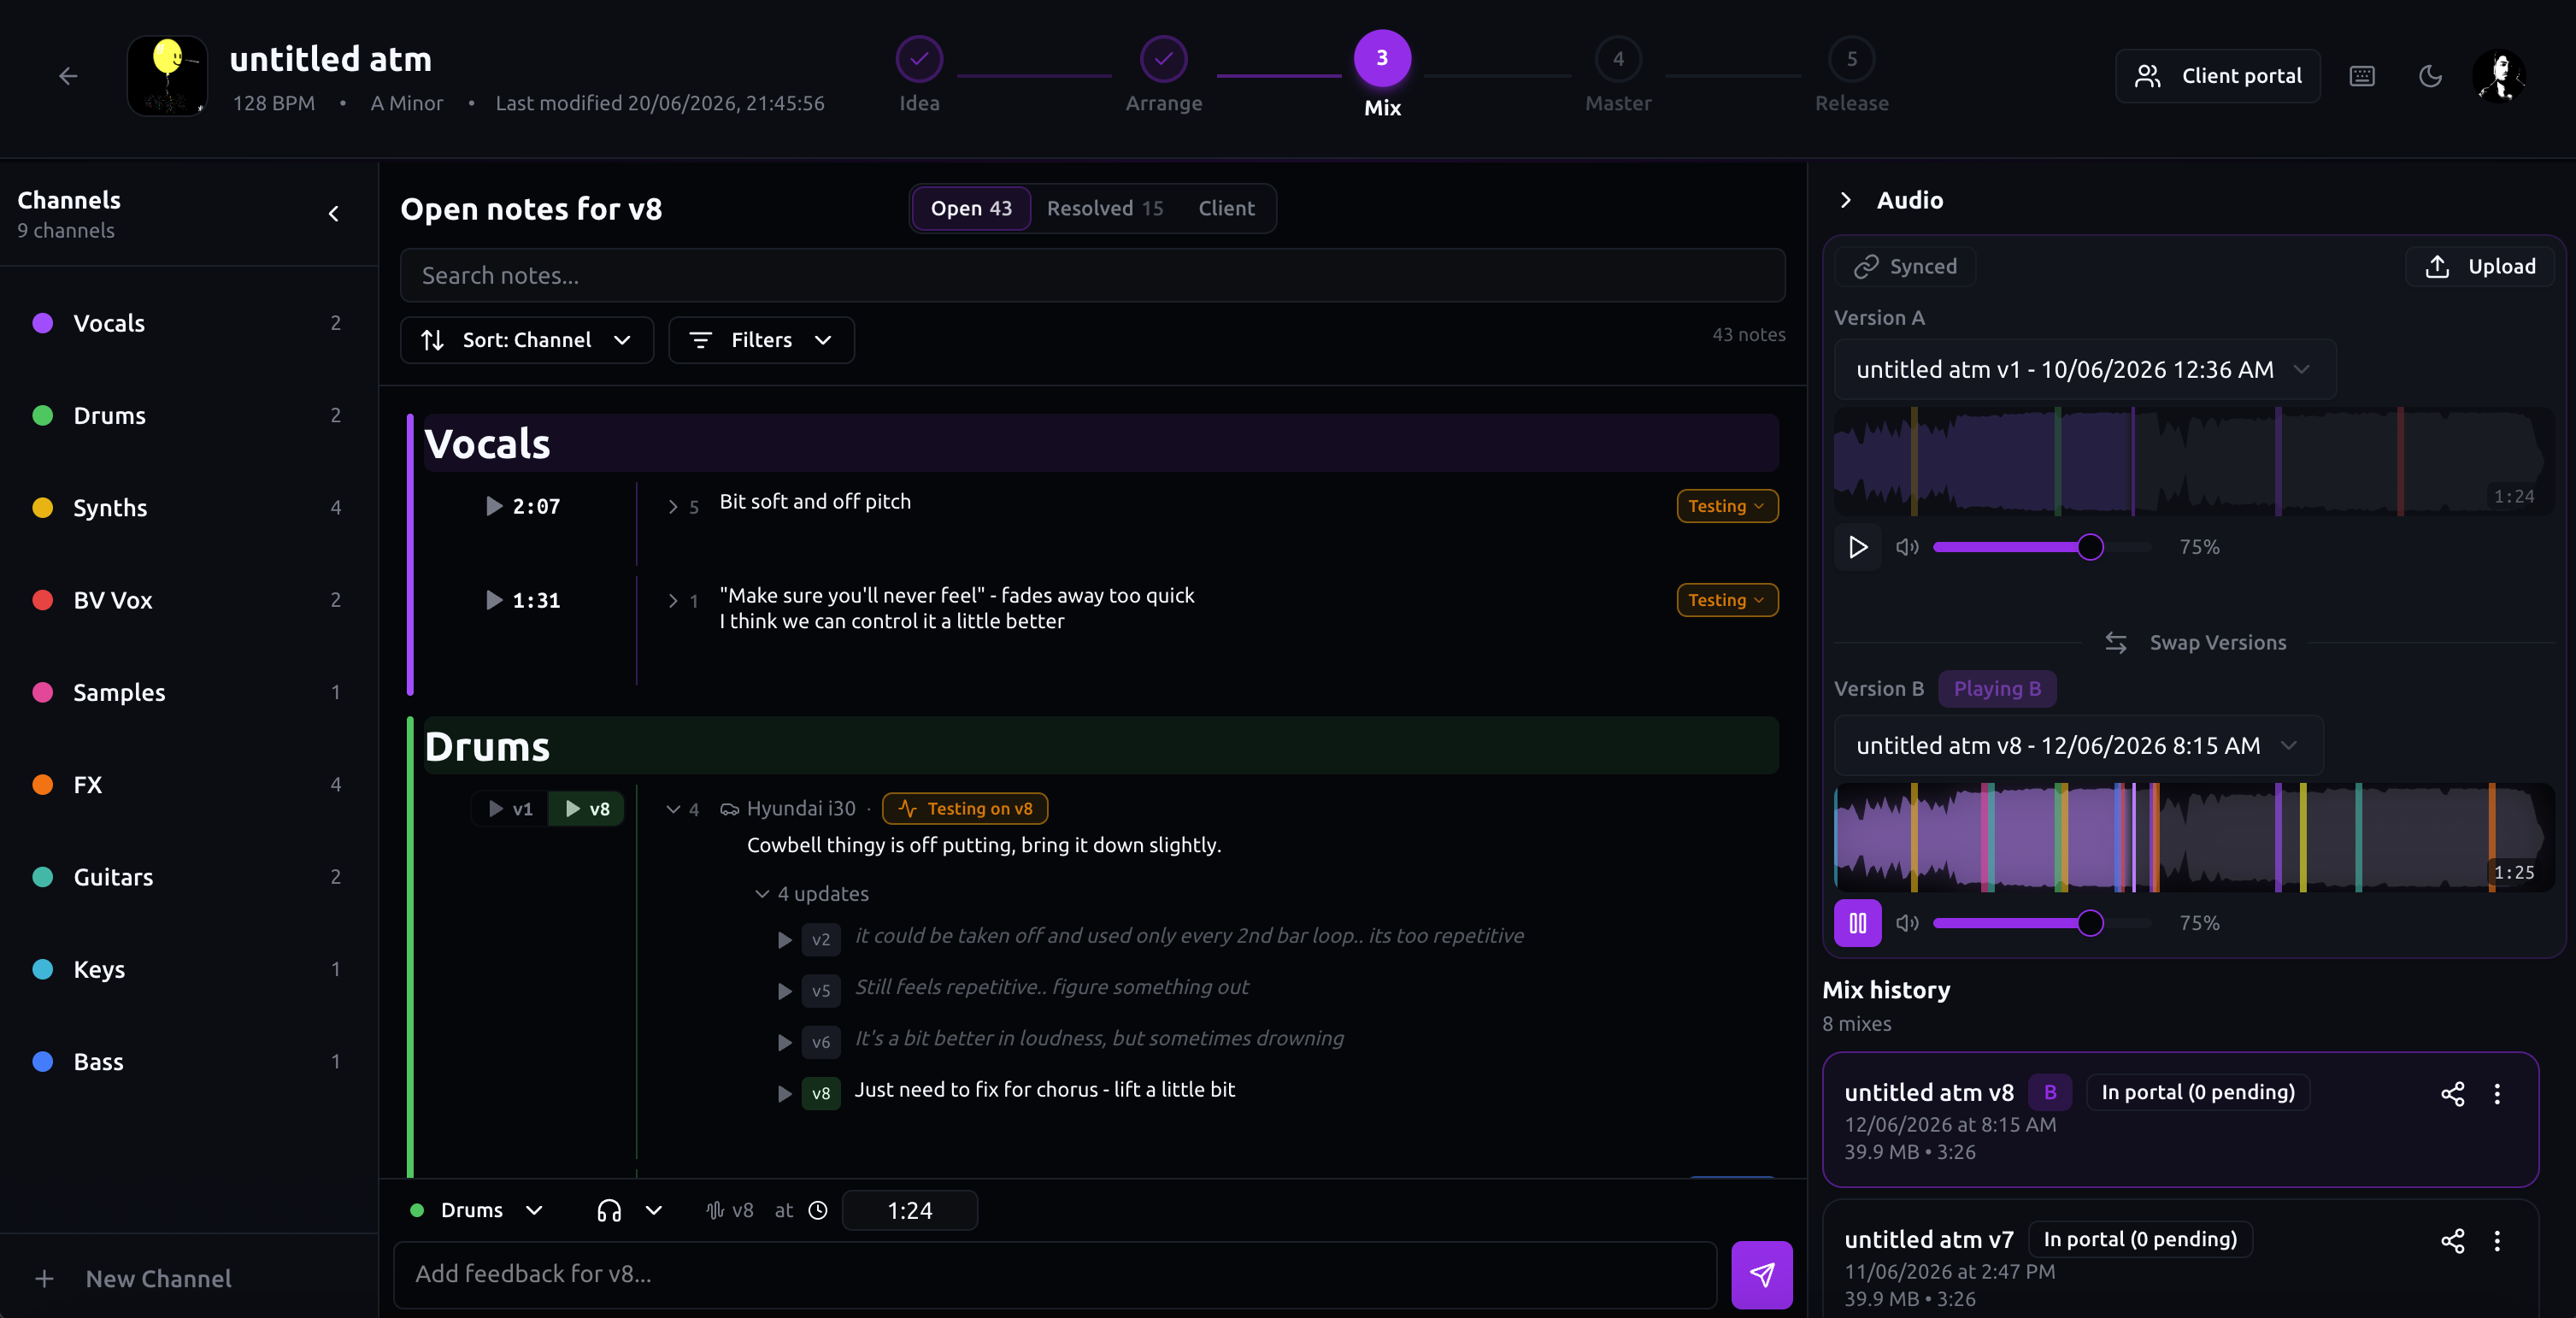Play the 2:07 vocals note
Screen dimensions: 2576x1318
point(494,506)
